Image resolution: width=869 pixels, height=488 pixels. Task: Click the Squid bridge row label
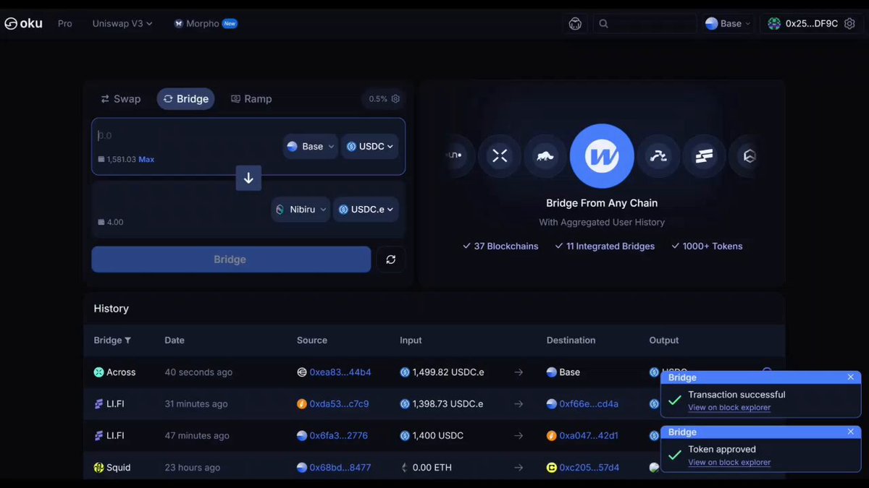(112, 468)
